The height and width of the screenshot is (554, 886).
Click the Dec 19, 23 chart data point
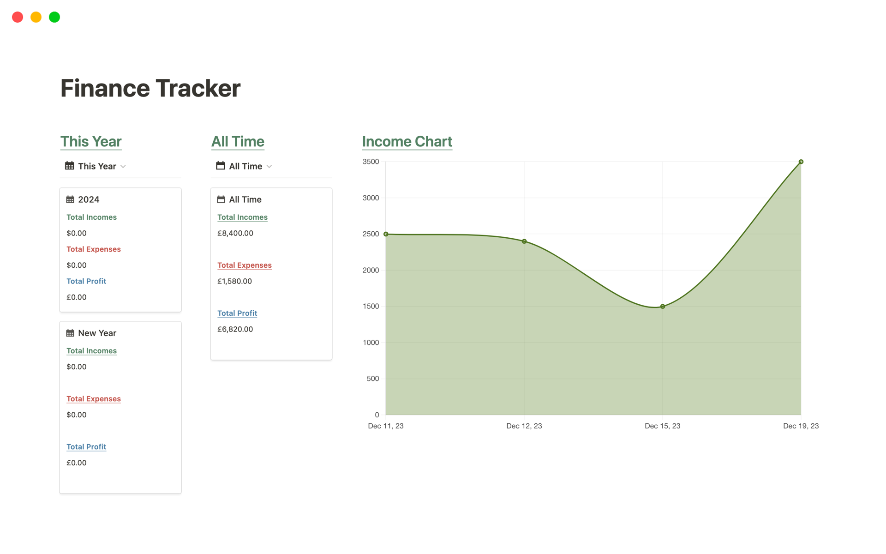click(x=801, y=162)
